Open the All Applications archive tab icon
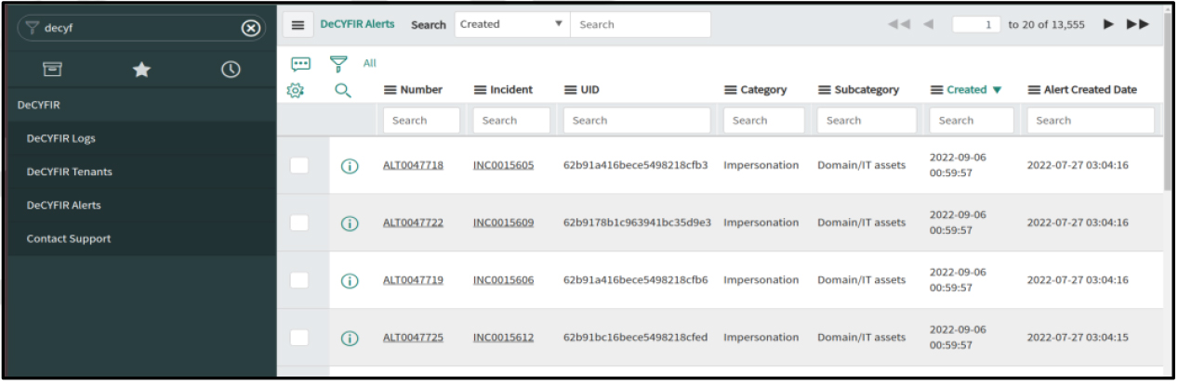 [52, 70]
